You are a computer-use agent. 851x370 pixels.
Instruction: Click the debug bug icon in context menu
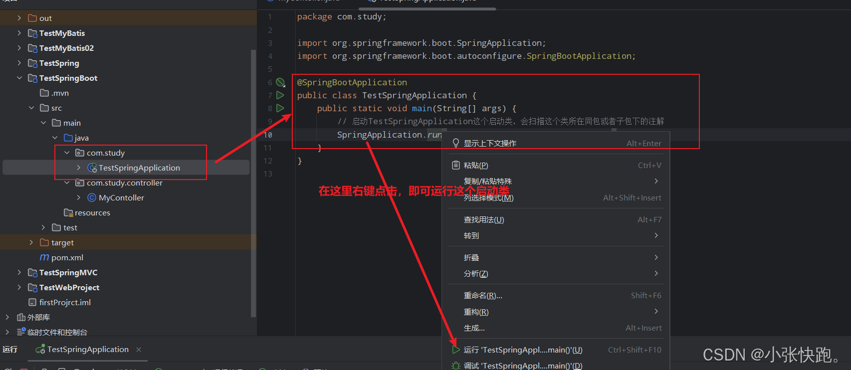pyautogui.click(x=455, y=366)
